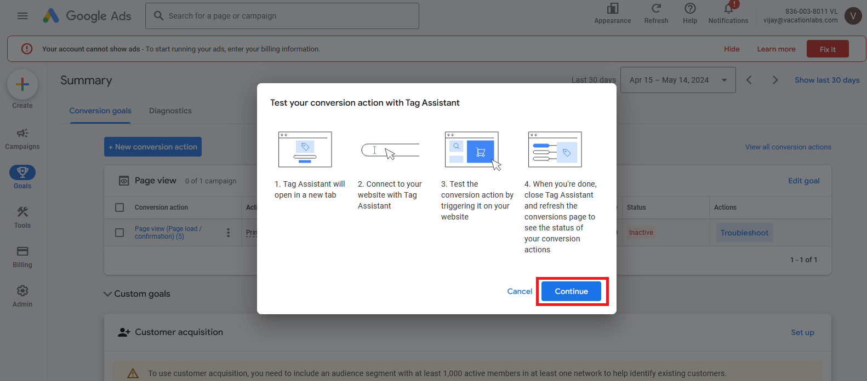Open the Notifications bell

pyautogui.click(x=728, y=9)
